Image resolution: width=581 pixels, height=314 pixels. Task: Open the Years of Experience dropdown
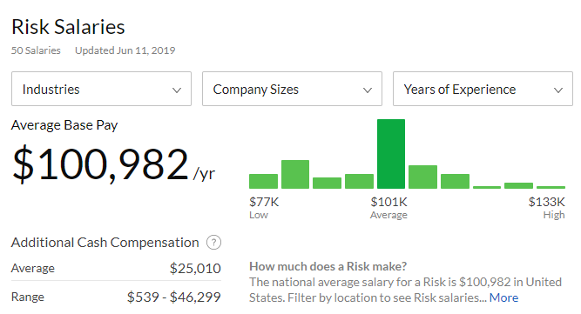[483, 89]
